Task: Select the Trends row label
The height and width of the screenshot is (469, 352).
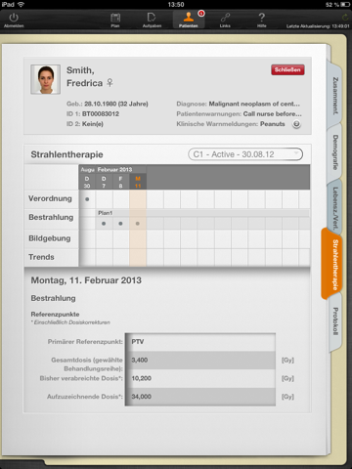Action: pos(41,257)
